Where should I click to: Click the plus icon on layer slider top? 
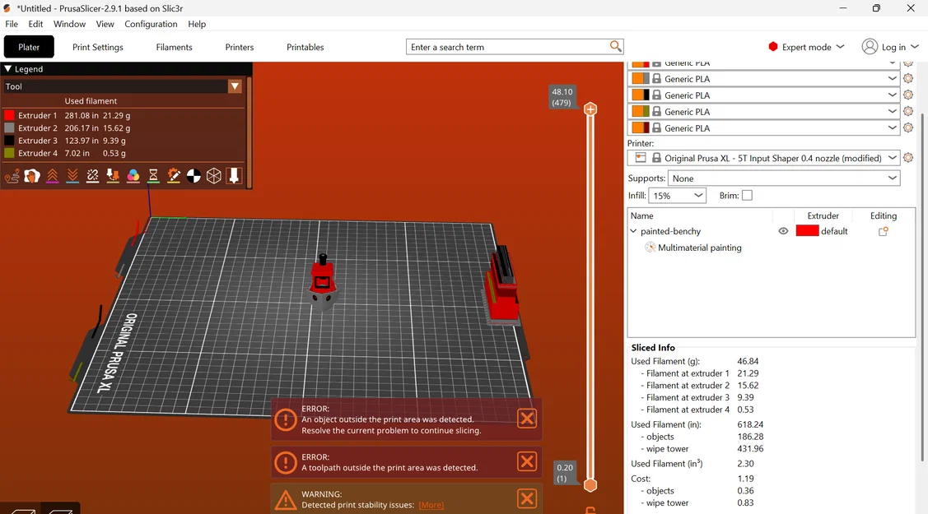tap(590, 109)
